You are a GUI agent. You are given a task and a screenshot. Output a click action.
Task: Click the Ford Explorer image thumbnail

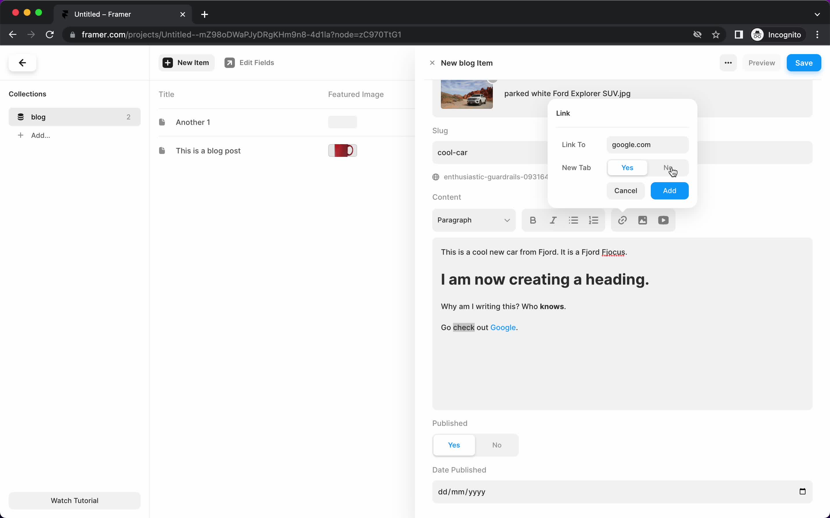coord(467,94)
